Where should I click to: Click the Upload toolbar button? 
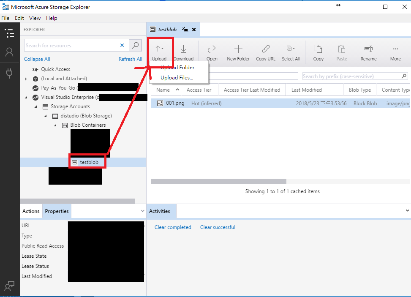pyautogui.click(x=159, y=53)
